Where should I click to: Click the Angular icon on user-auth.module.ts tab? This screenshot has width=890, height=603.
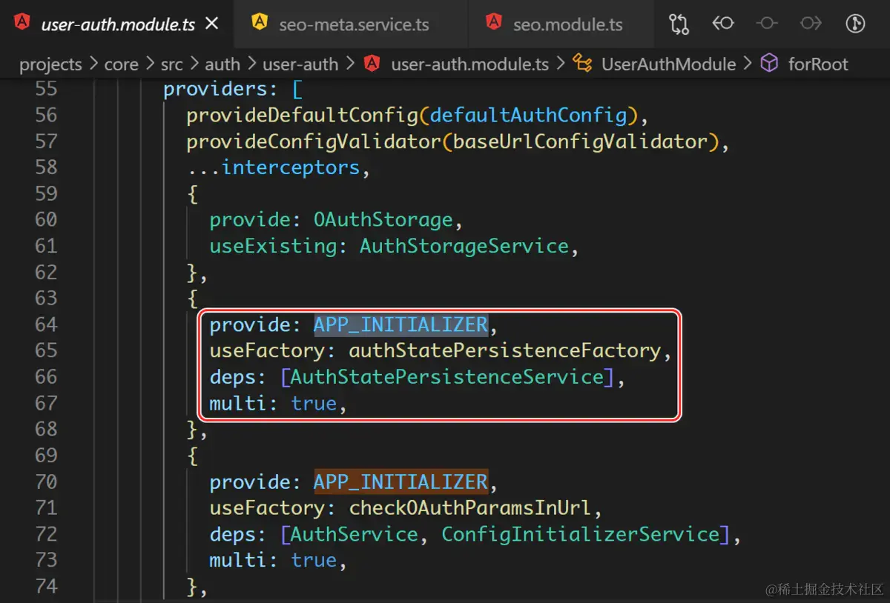tap(22, 22)
